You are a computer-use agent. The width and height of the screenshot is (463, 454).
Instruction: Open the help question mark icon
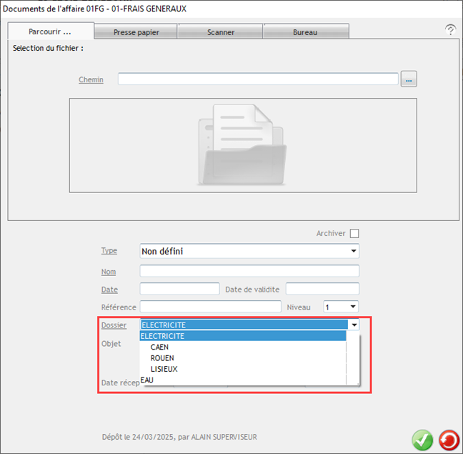[x=450, y=30]
